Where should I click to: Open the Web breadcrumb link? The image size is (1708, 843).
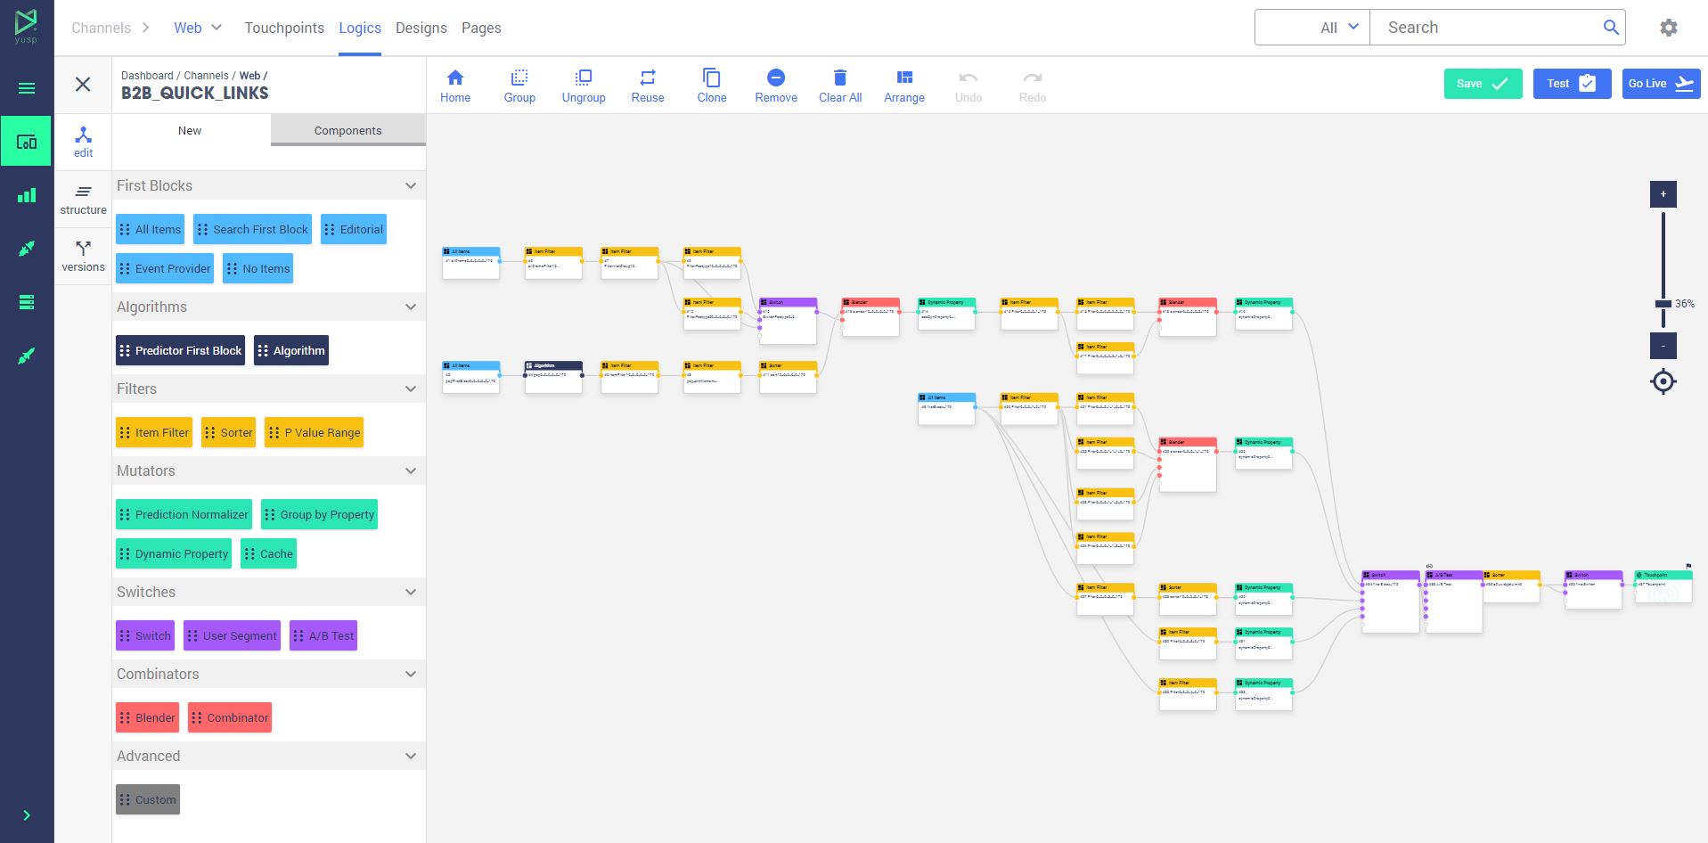(x=249, y=76)
